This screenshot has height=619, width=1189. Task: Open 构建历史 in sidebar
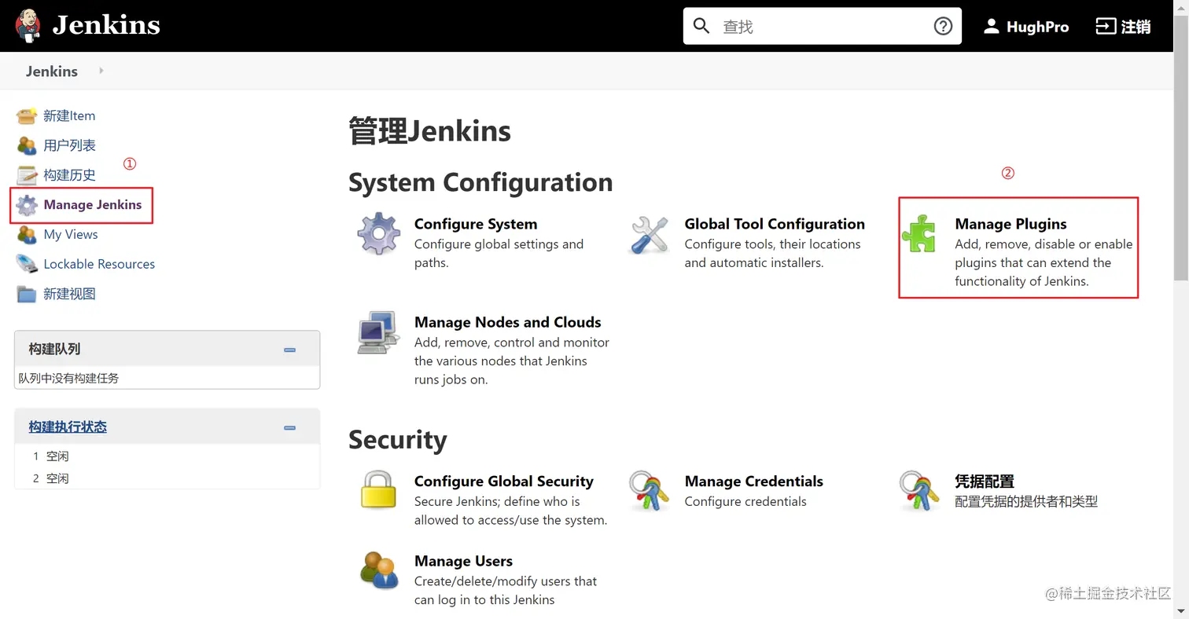point(69,175)
